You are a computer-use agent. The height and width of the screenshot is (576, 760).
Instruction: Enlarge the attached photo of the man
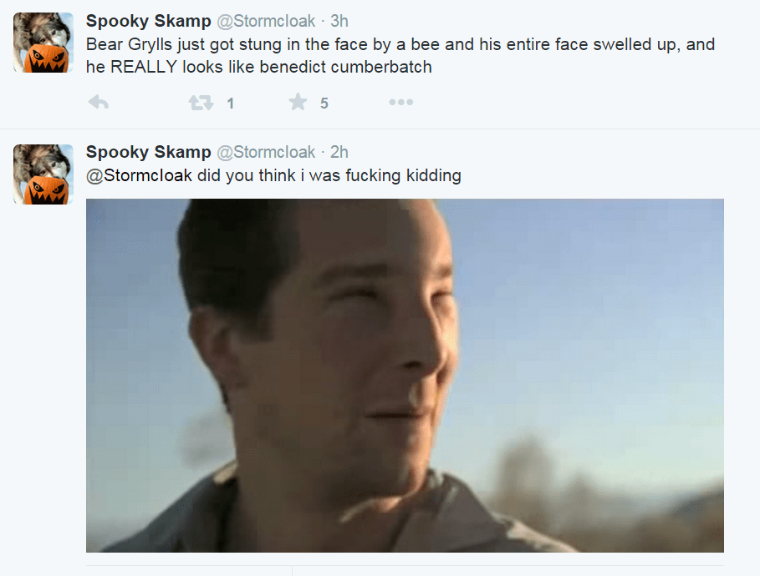(x=405, y=376)
